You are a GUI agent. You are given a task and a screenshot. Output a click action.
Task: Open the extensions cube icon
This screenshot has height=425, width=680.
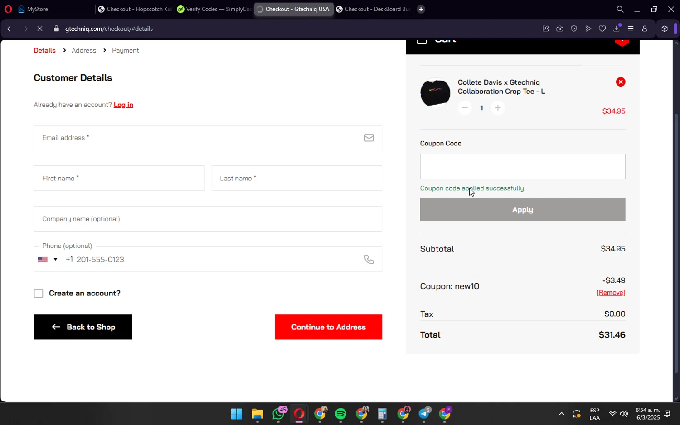point(665,29)
